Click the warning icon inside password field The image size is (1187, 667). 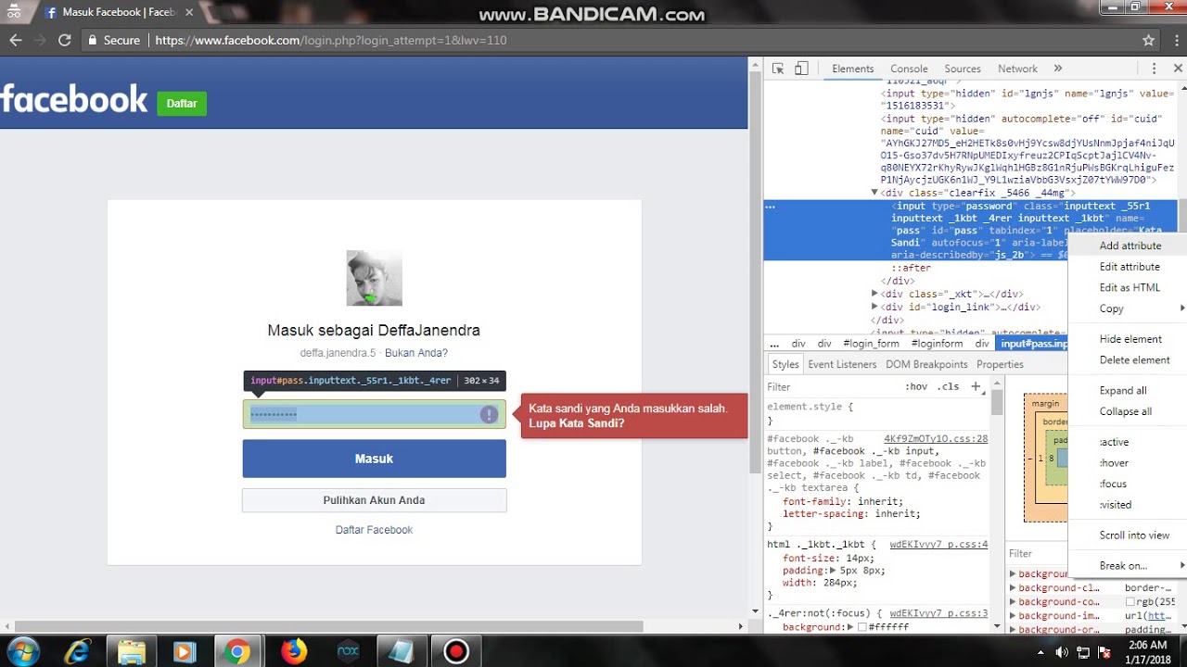489,414
